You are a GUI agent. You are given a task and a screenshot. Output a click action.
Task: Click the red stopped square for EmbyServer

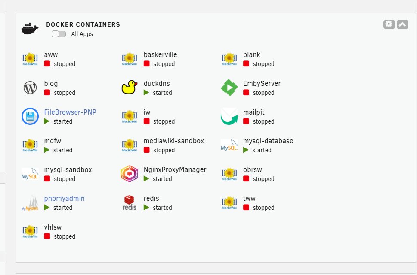246,92
